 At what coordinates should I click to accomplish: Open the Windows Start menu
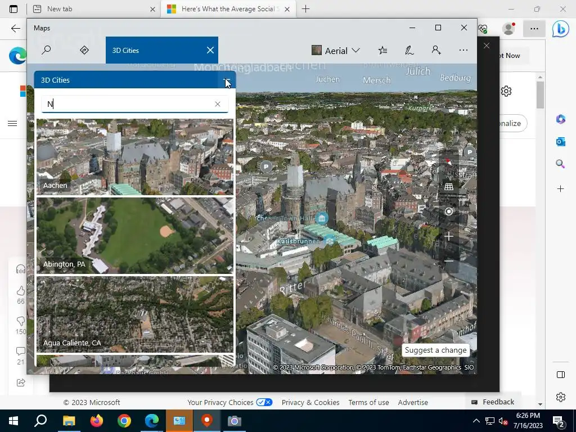13,421
